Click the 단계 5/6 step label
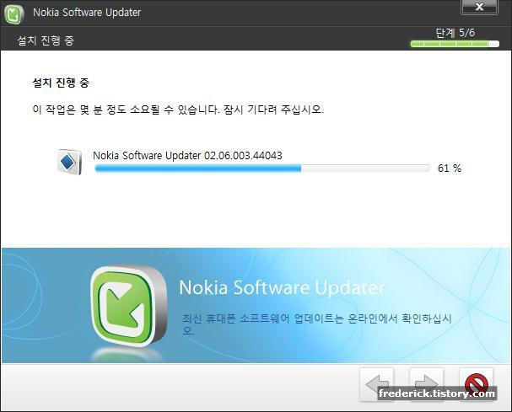 (455, 33)
